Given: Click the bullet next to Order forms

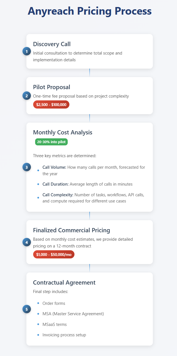Looking at the screenshot, I should click(x=38, y=303).
